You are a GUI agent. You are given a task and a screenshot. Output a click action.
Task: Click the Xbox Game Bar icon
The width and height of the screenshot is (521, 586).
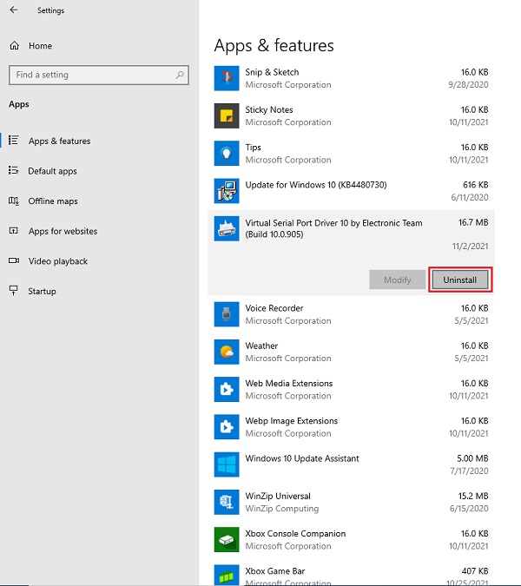pos(227,576)
